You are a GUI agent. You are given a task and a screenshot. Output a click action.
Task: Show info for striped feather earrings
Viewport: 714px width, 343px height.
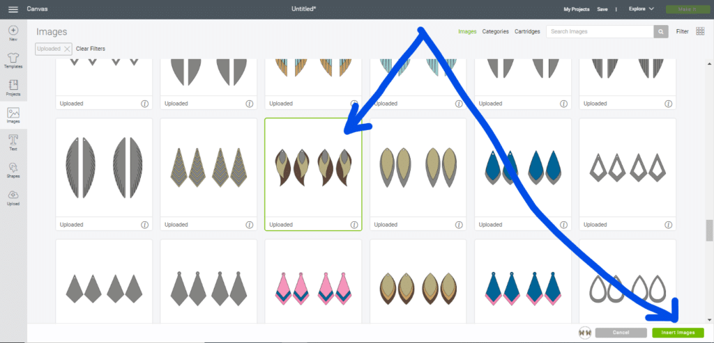click(145, 225)
